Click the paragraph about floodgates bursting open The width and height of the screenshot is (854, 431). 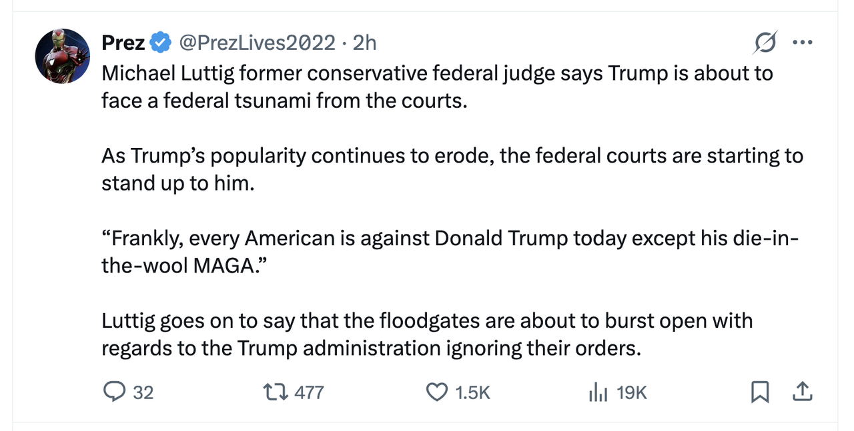click(427, 334)
